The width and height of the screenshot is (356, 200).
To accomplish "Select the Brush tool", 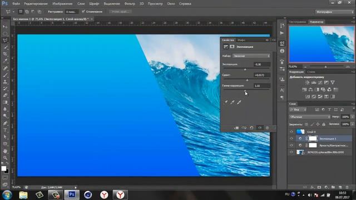I will click(5, 75).
